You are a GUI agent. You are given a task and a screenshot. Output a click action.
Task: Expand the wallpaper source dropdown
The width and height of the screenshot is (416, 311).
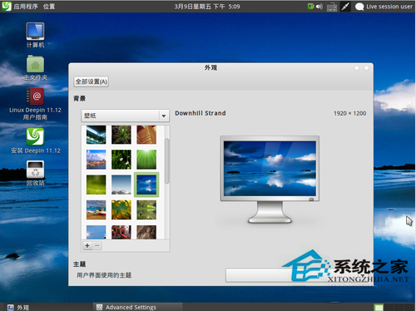pos(125,116)
